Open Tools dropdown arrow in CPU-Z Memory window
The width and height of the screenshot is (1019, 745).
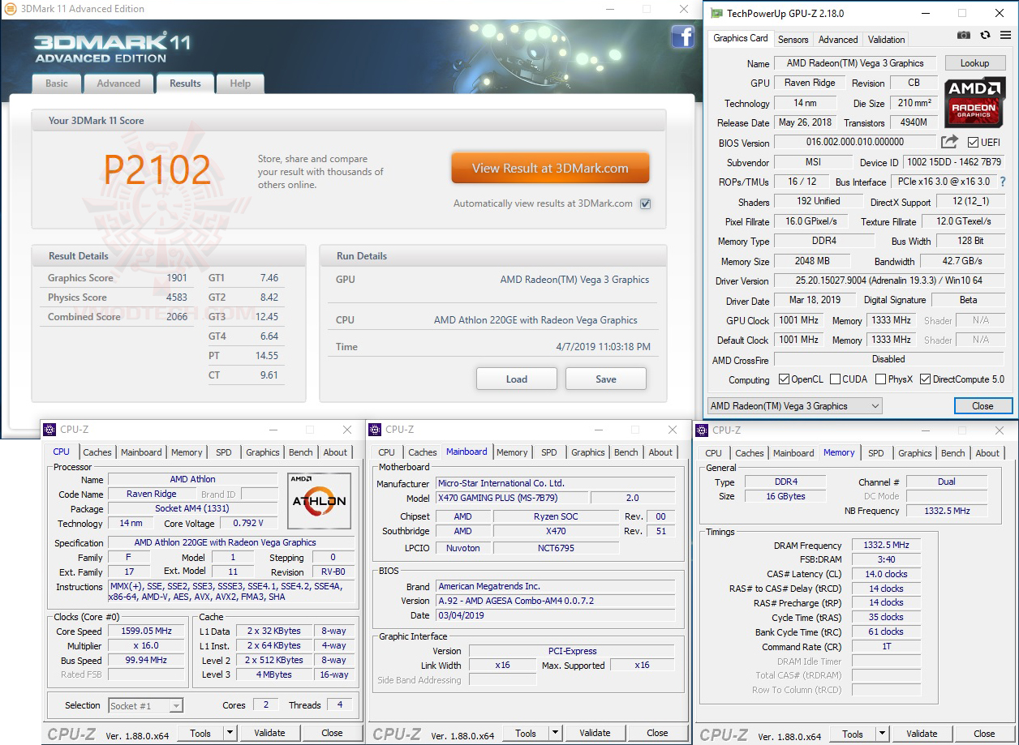click(882, 734)
